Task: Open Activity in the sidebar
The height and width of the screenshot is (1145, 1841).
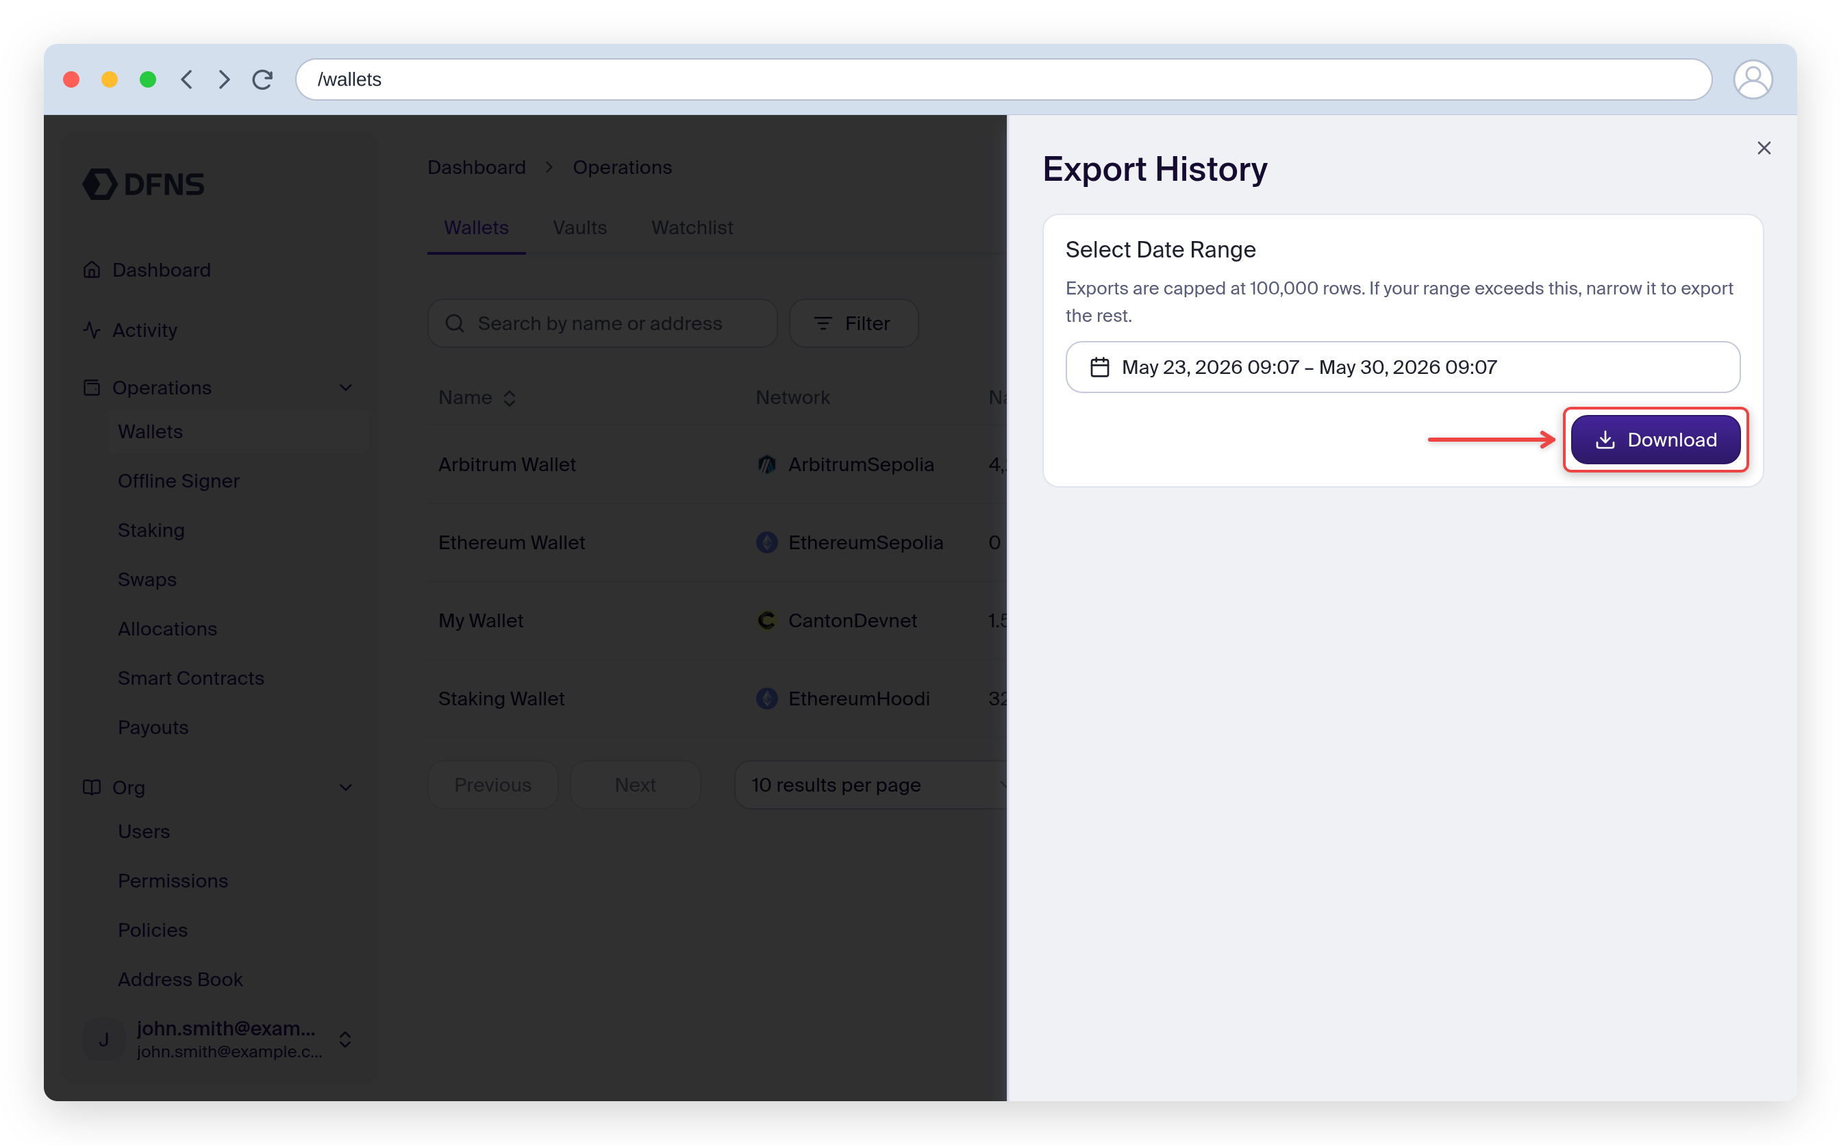Action: click(x=145, y=330)
